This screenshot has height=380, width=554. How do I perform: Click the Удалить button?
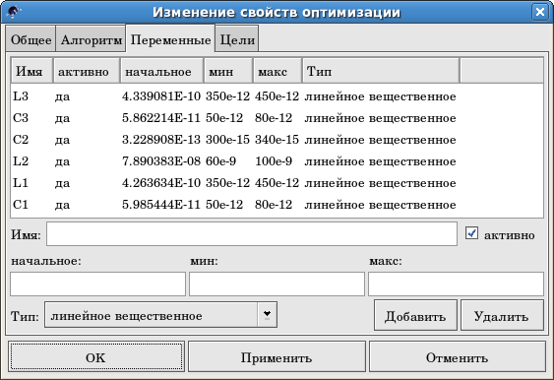[502, 316]
